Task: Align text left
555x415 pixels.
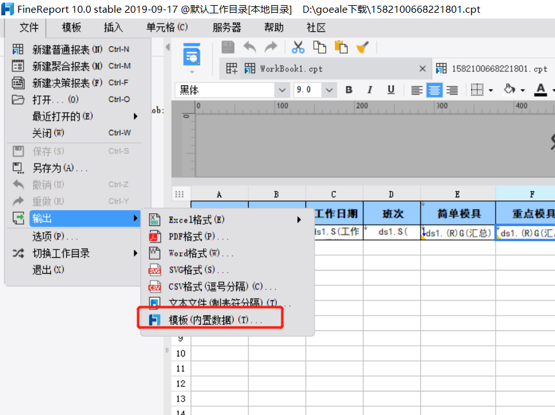Action: coord(417,90)
